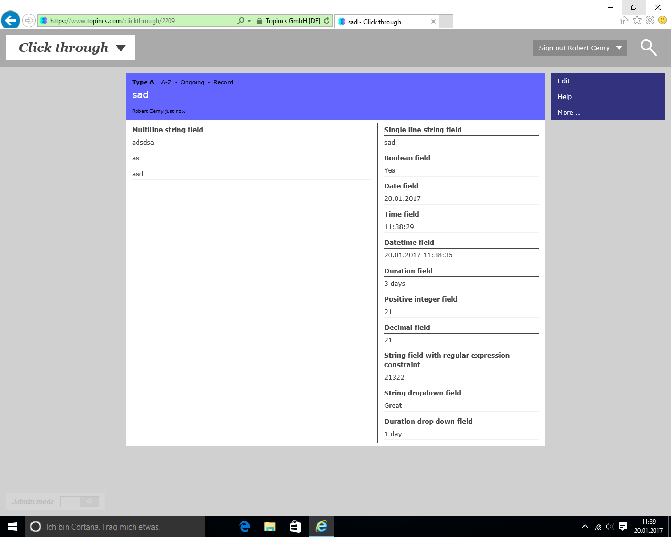Toggle the Admin mode switch
671x537 pixels.
pos(80,501)
